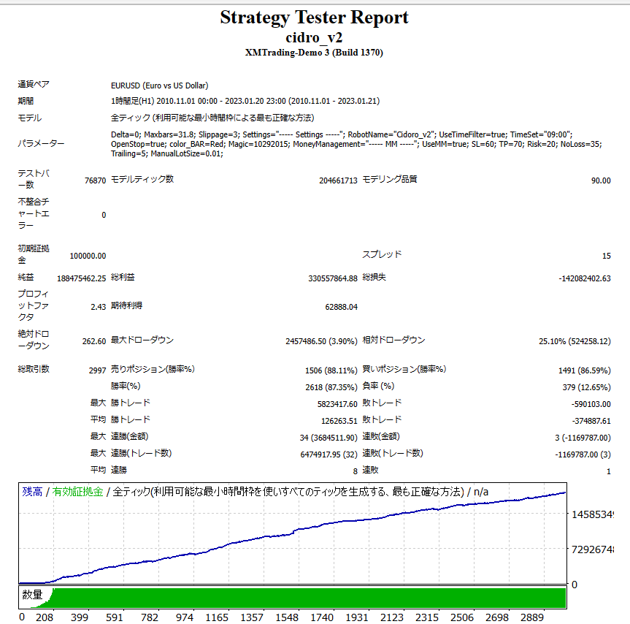Click the modelling quality value 90.00
Screen dimensions: 630x624
click(x=601, y=180)
